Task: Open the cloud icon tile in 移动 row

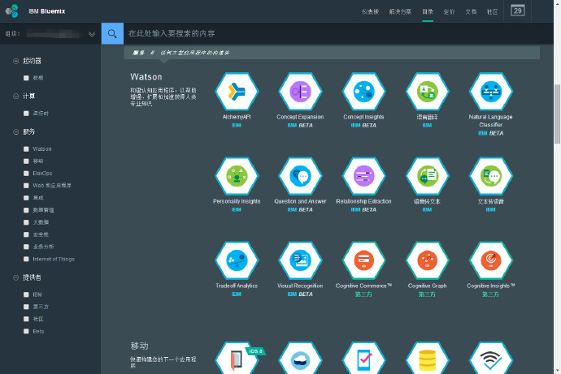Action: point(300,358)
